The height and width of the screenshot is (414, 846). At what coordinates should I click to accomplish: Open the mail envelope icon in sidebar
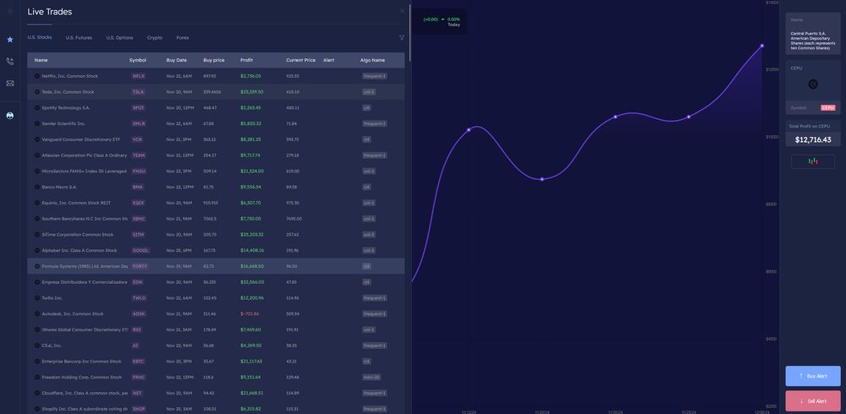click(9, 84)
